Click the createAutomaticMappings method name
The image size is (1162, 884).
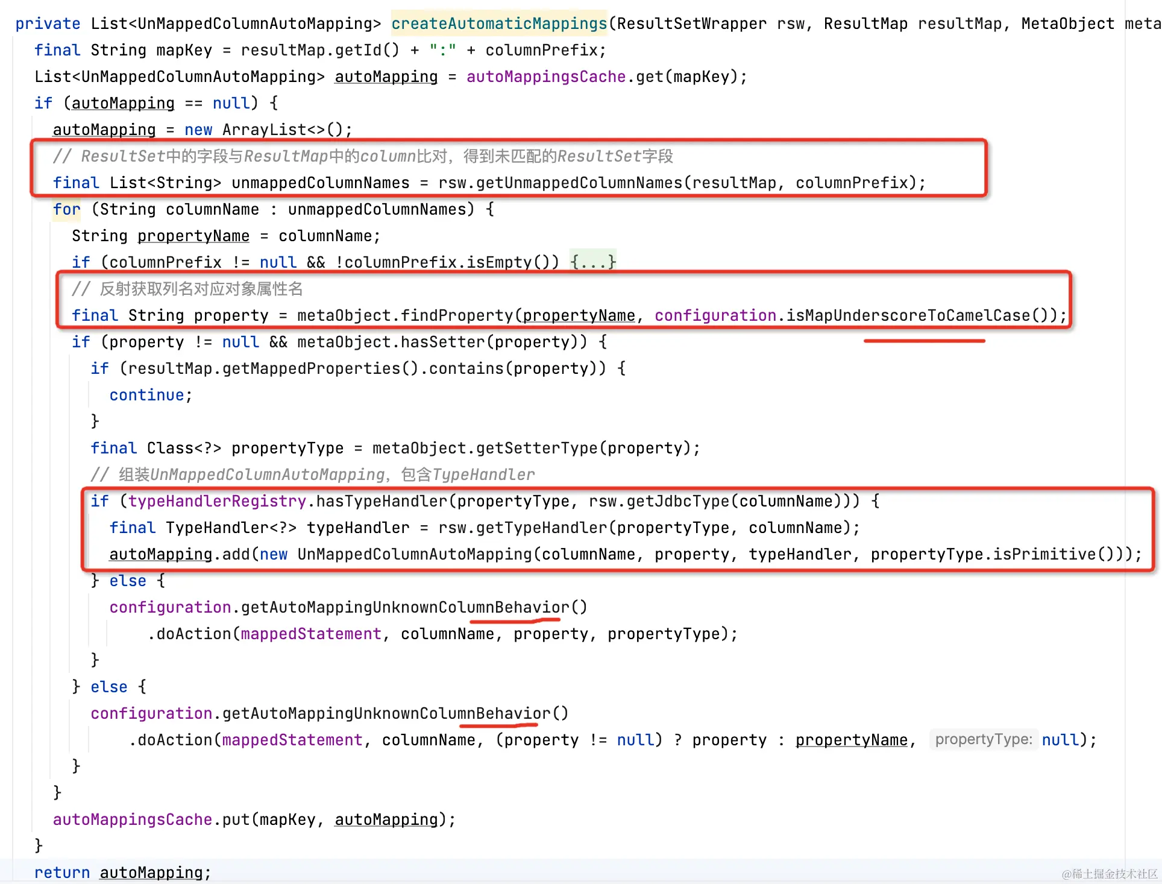coord(498,24)
